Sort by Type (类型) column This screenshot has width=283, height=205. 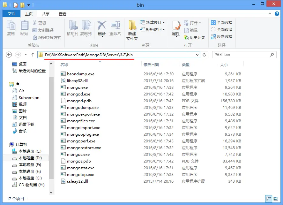tap(186, 65)
